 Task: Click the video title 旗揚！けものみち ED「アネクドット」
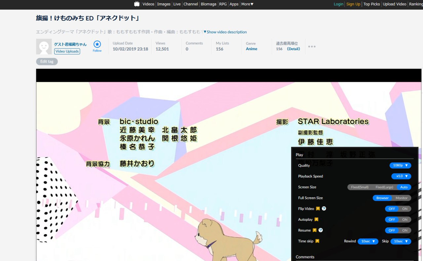pos(87,18)
